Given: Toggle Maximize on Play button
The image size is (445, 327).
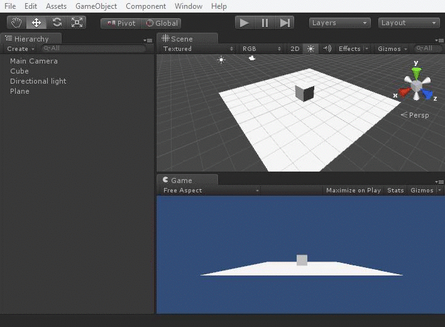Looking at the screenshot, I should (x=353, y=191).
